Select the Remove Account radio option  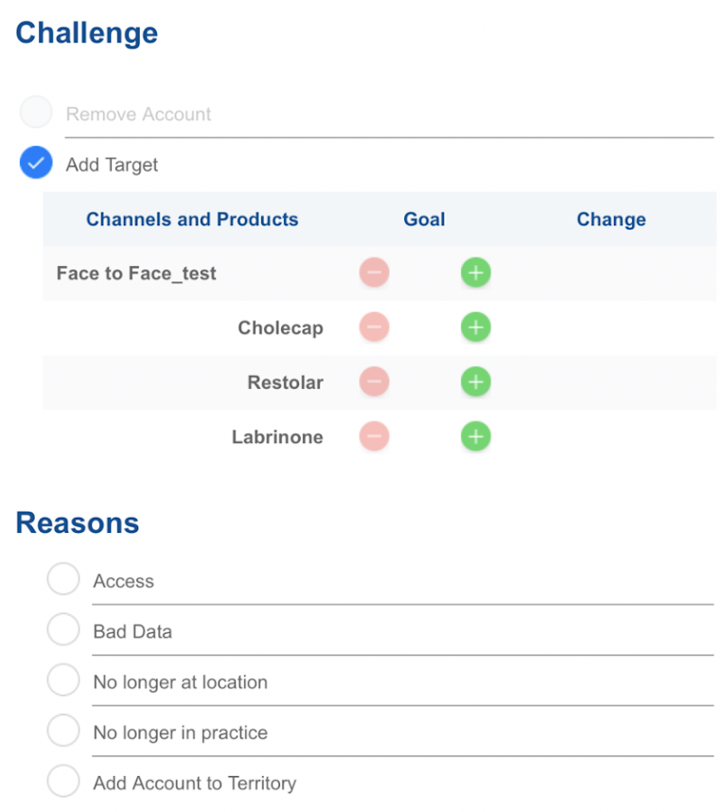coord(36,113)
